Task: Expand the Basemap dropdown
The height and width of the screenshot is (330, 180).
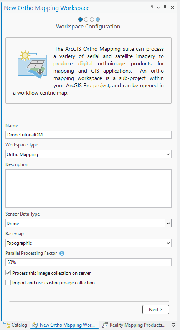Action: [x=88, y=243]
